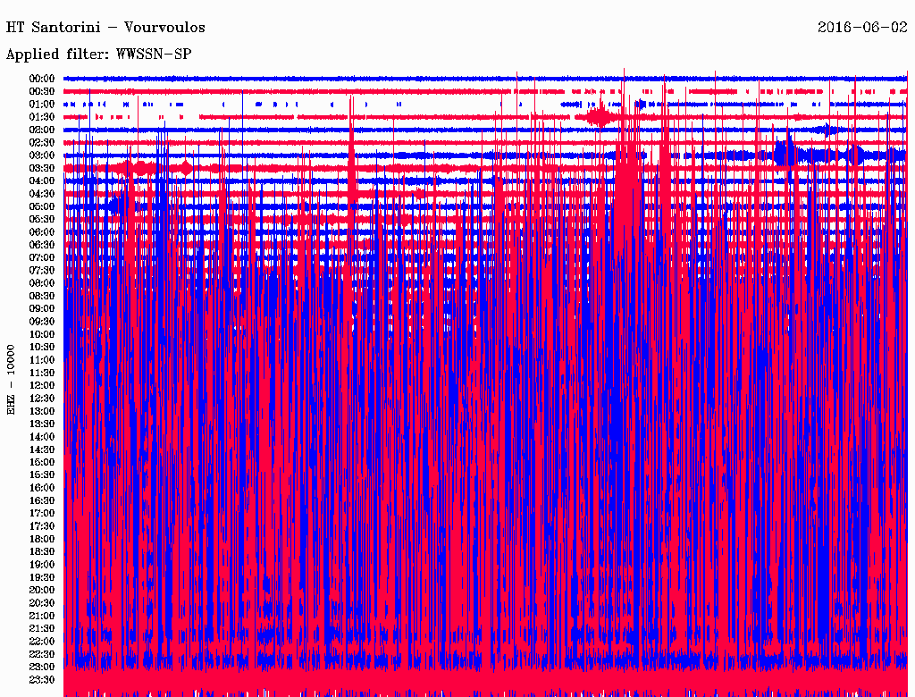The image size is (915, 697).
Task: Select the 07:30 time label
Action: pos(42,270)
